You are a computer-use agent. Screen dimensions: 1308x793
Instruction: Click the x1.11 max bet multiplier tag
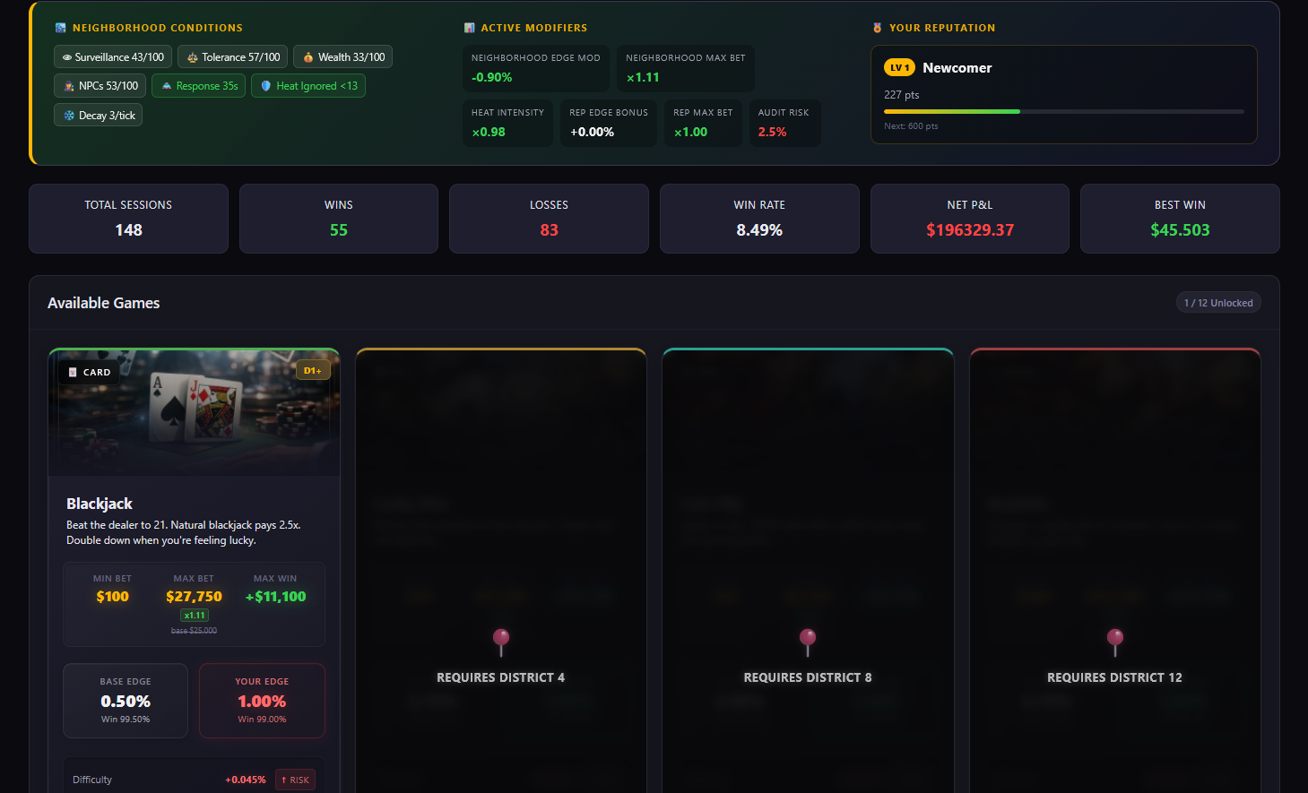195,616
